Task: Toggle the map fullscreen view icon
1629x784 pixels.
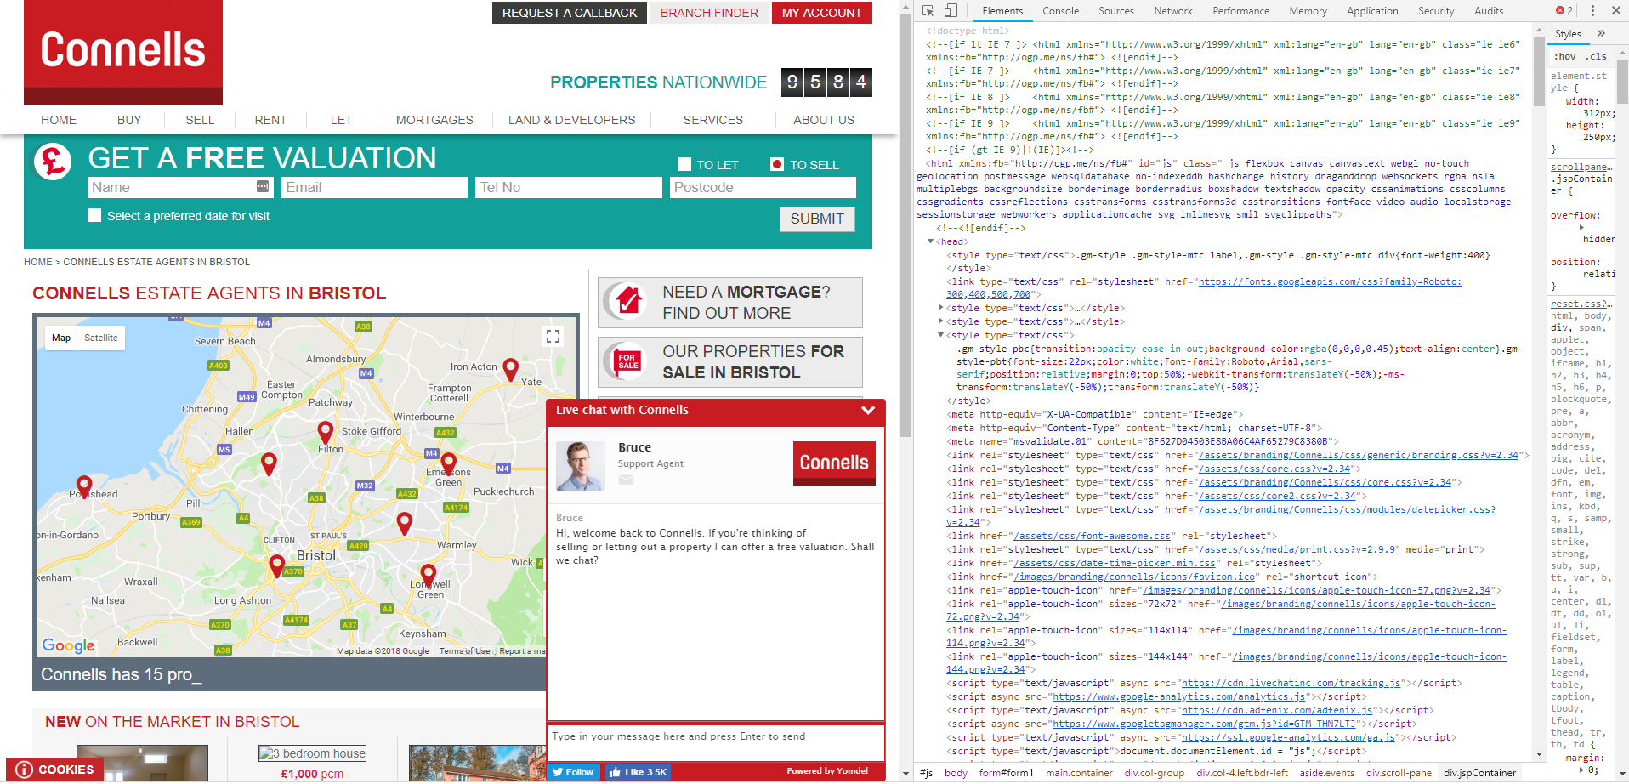Action: click(x=553, y=336)
